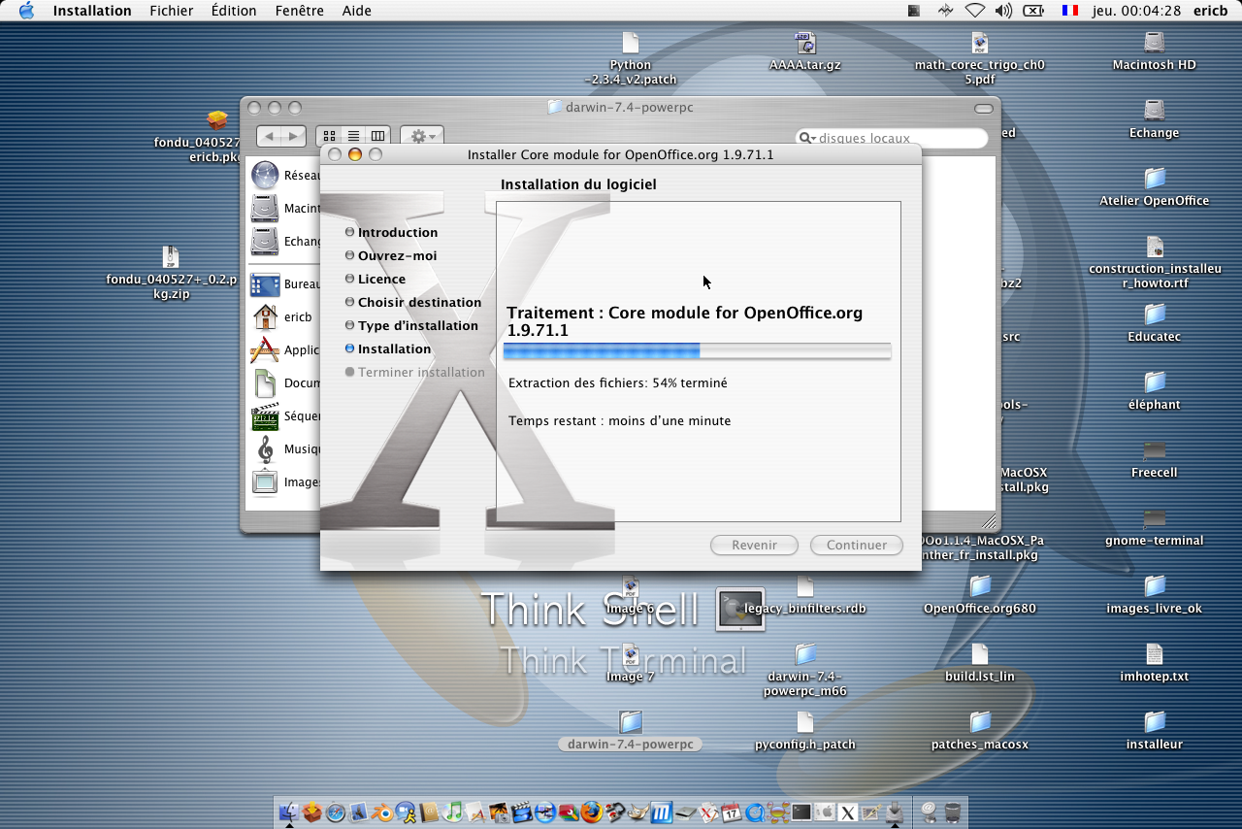Go back in Finder window history
The width and height of the screenshot is (1242, 829).
click(x=269, y=136)
